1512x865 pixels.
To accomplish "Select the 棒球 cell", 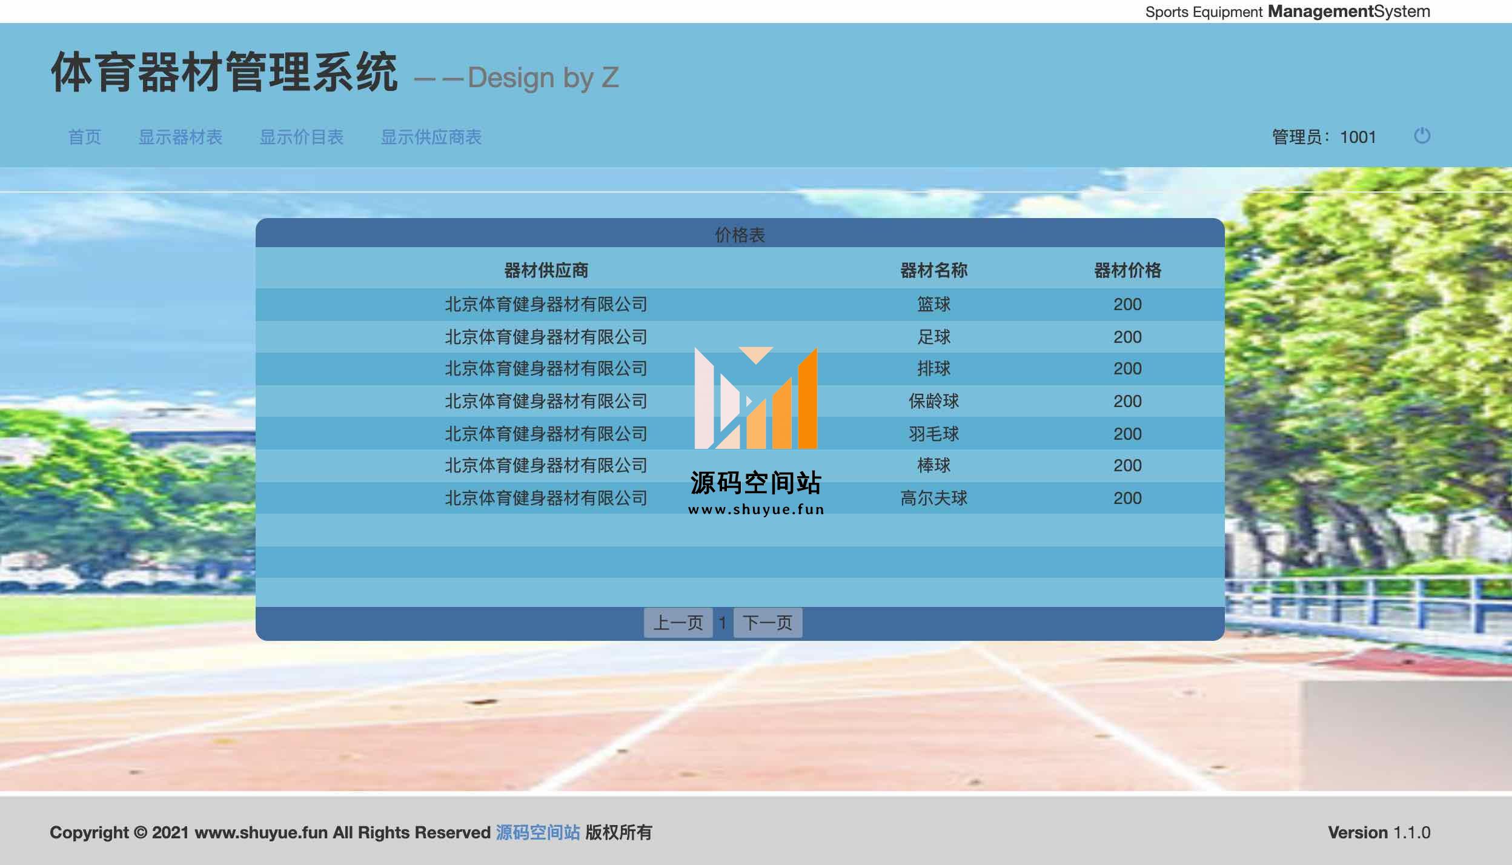I will [933, 465].
